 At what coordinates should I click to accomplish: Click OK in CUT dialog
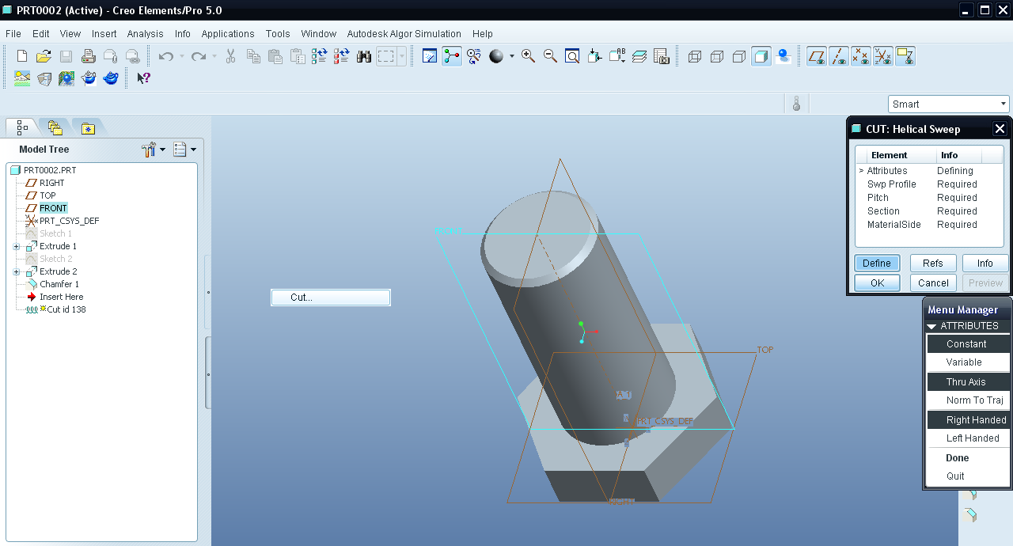(x=877, y=282)
